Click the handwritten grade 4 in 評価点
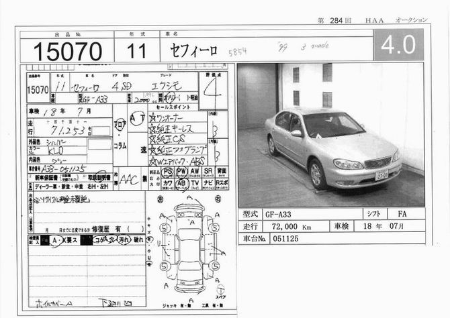 [212, 87]
